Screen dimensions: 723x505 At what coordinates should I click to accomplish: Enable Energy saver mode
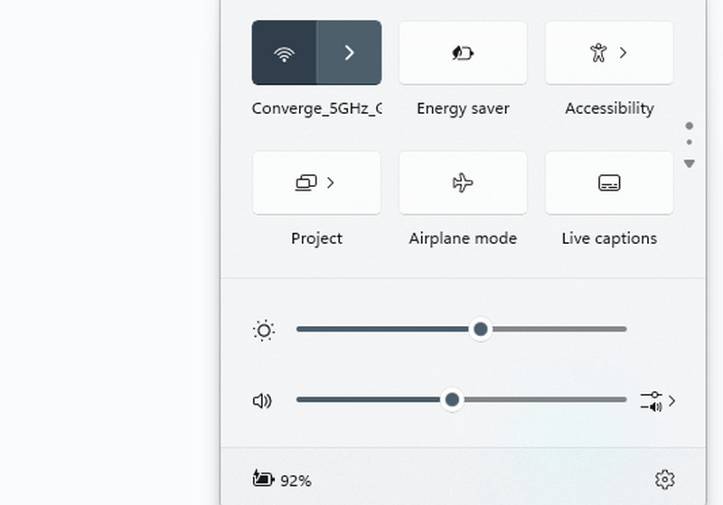(x=463, y=53)
